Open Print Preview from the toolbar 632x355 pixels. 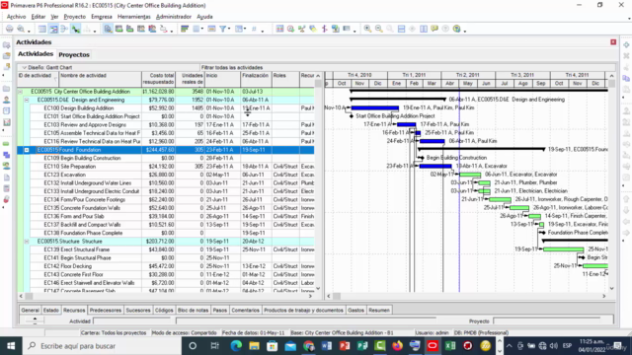tap(21, 29)
